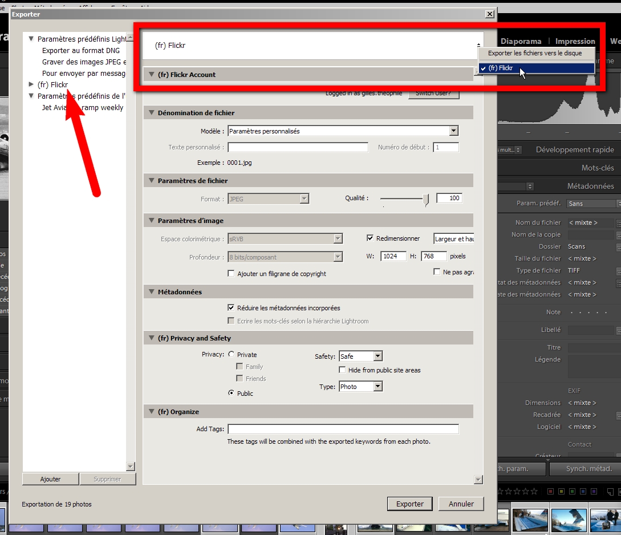The height and width of the screenshot is (535, 621).
Task: Select the (fr) Flickr preset folder
Action: click(x=52, y=84)
